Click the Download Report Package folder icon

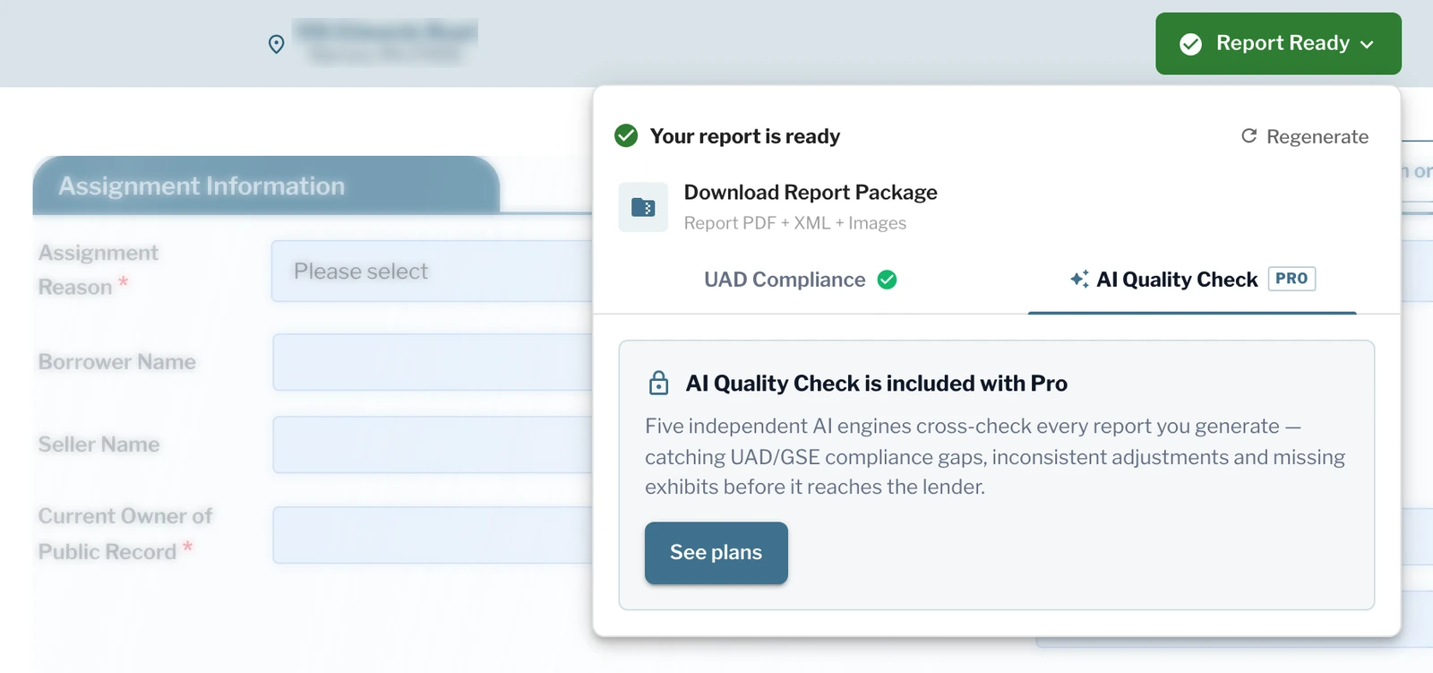643,207
